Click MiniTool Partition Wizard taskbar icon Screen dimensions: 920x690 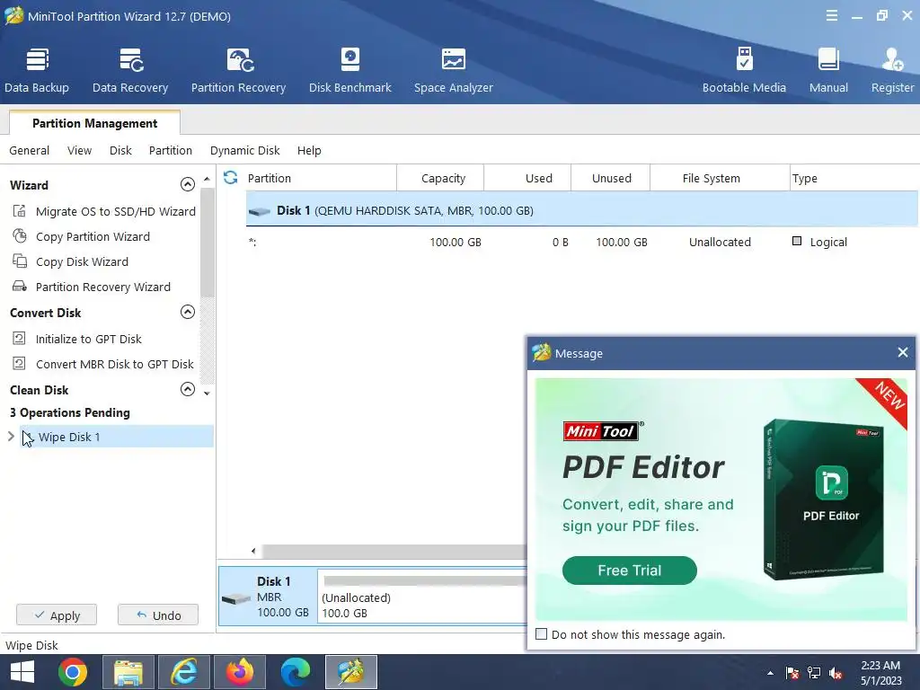[x=351, y=672]
